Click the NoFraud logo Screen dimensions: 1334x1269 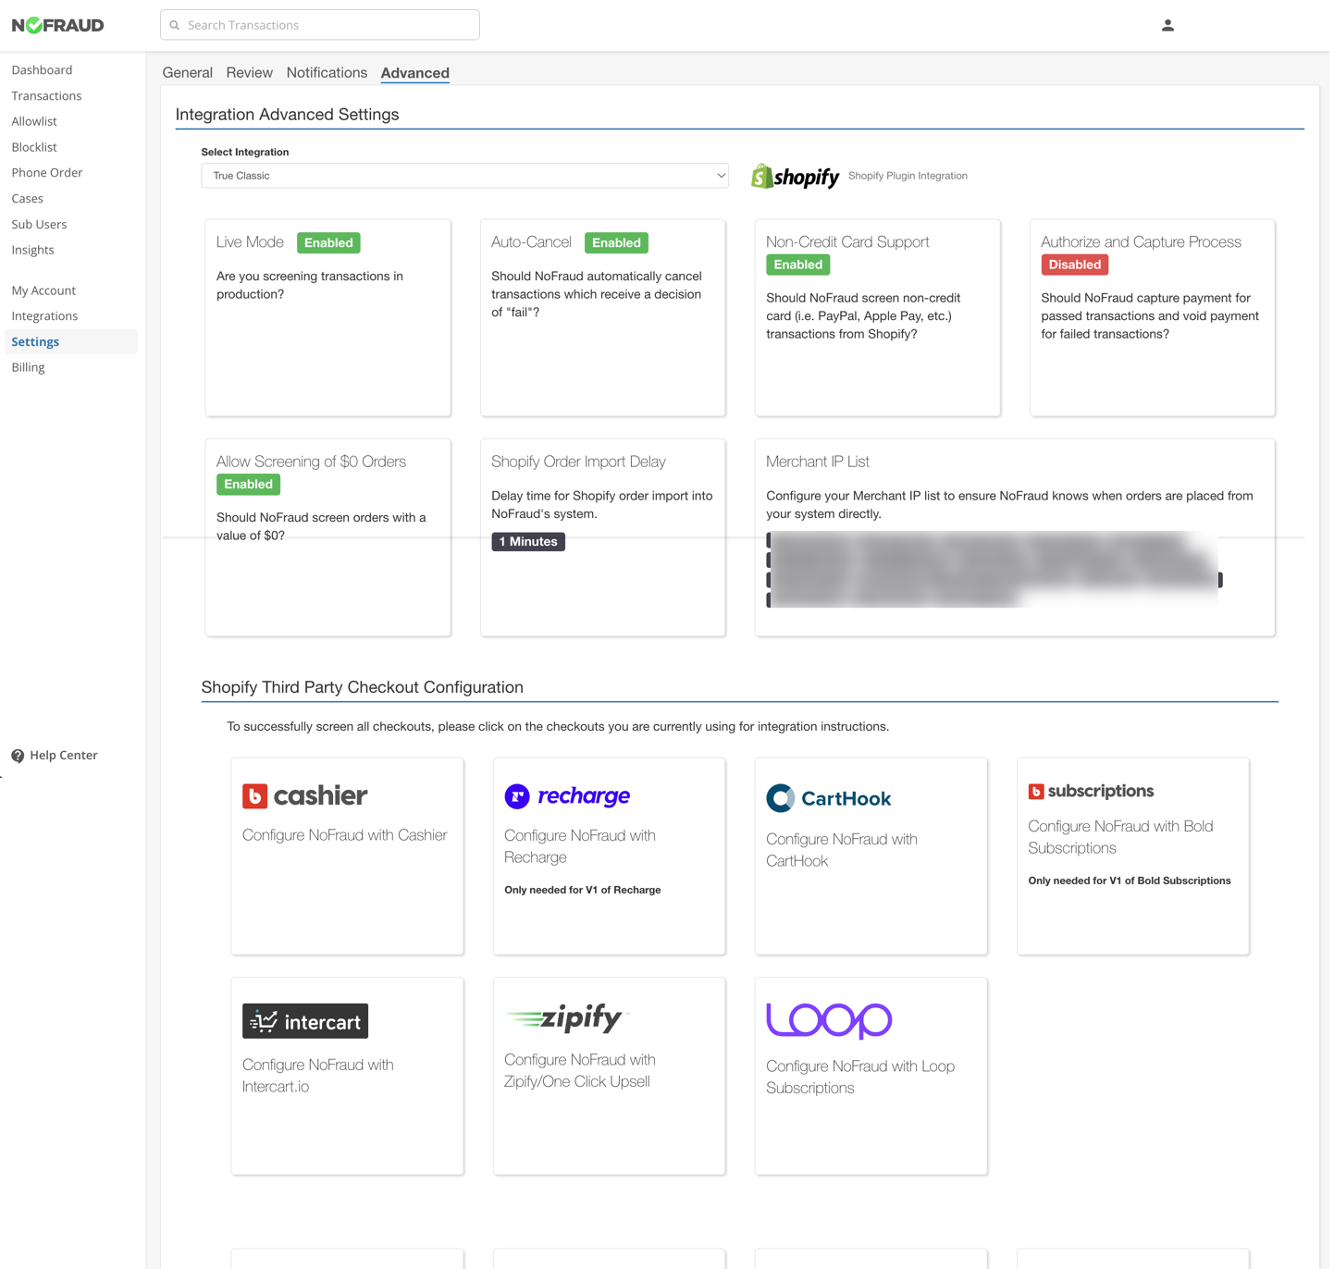click(x=57, y=25)
